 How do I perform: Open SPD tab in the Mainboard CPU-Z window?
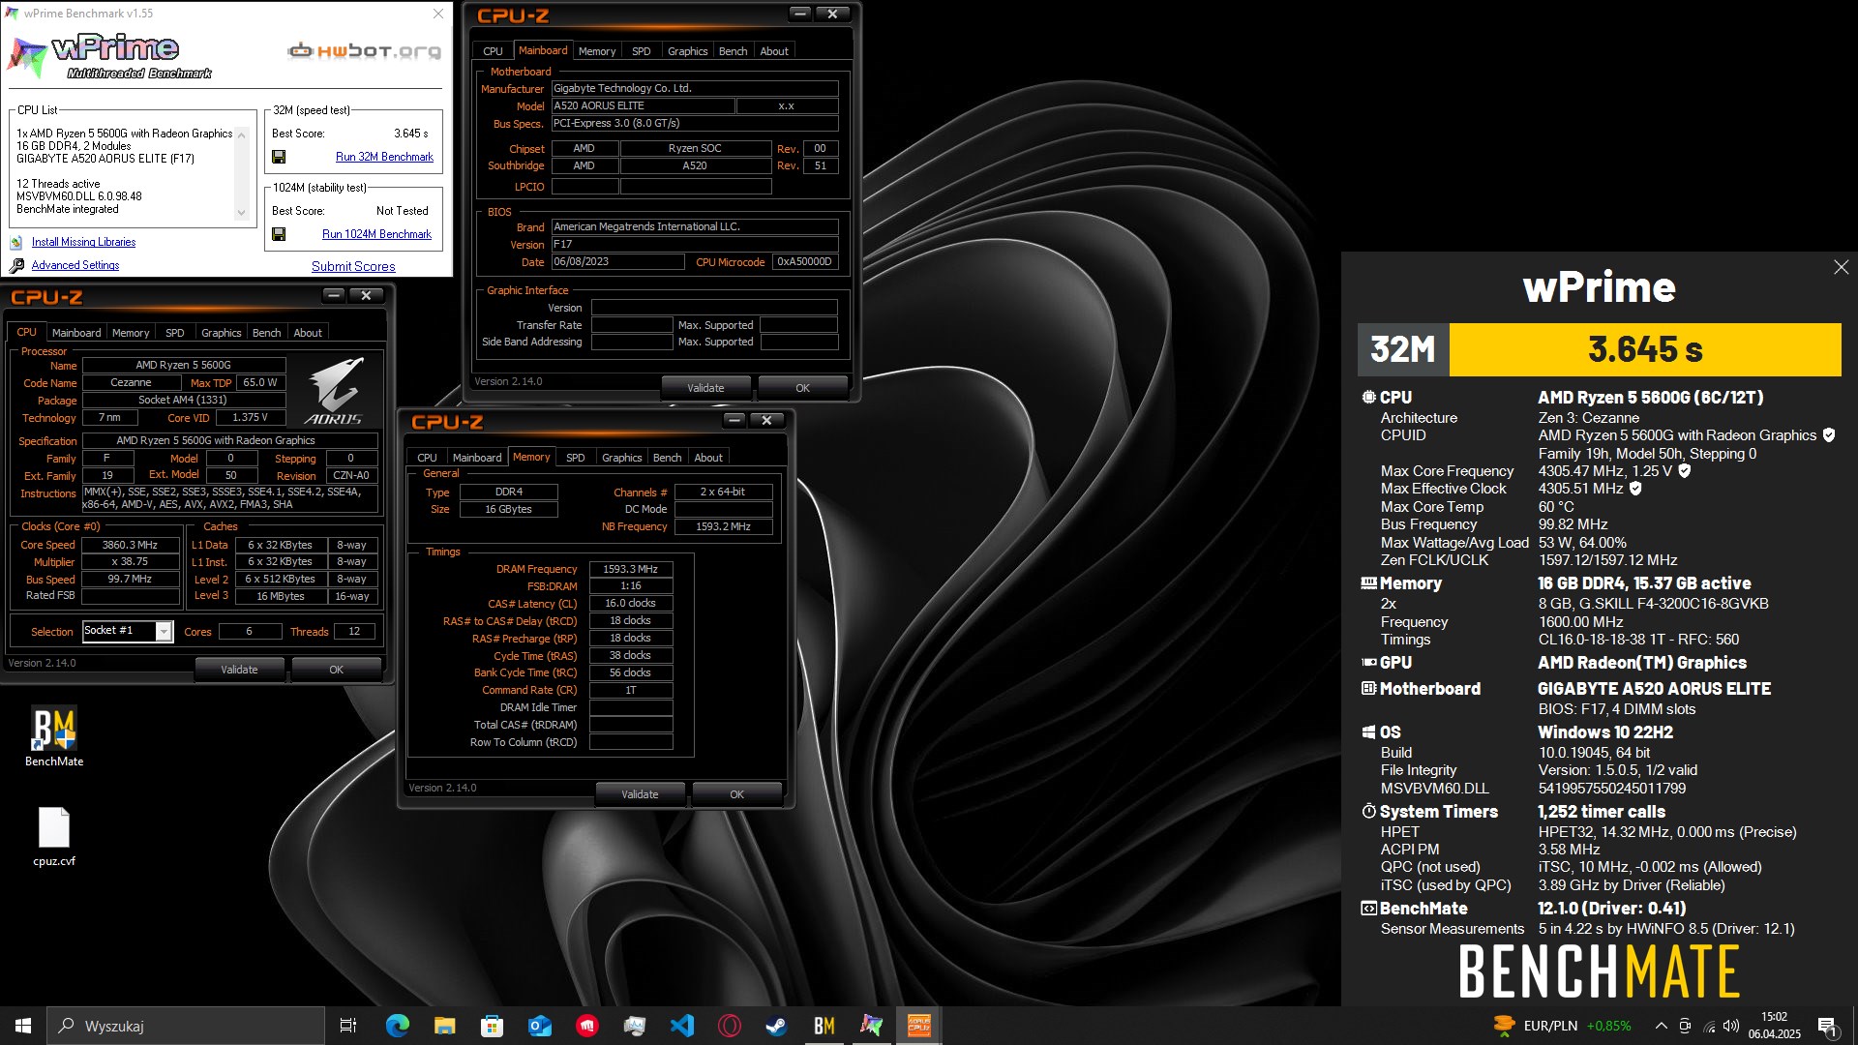pyautogui.click(x=641, y=51)
